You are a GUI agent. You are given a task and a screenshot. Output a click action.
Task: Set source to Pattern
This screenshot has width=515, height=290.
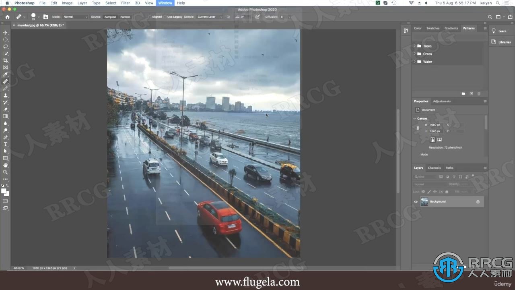[x=125, y=17]
